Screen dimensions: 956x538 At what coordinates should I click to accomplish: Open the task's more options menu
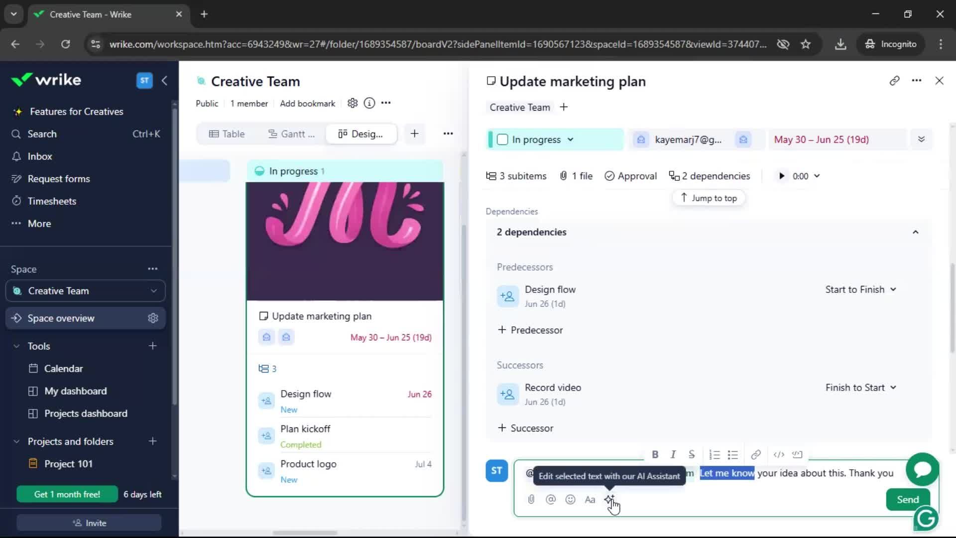click(917, 81)
